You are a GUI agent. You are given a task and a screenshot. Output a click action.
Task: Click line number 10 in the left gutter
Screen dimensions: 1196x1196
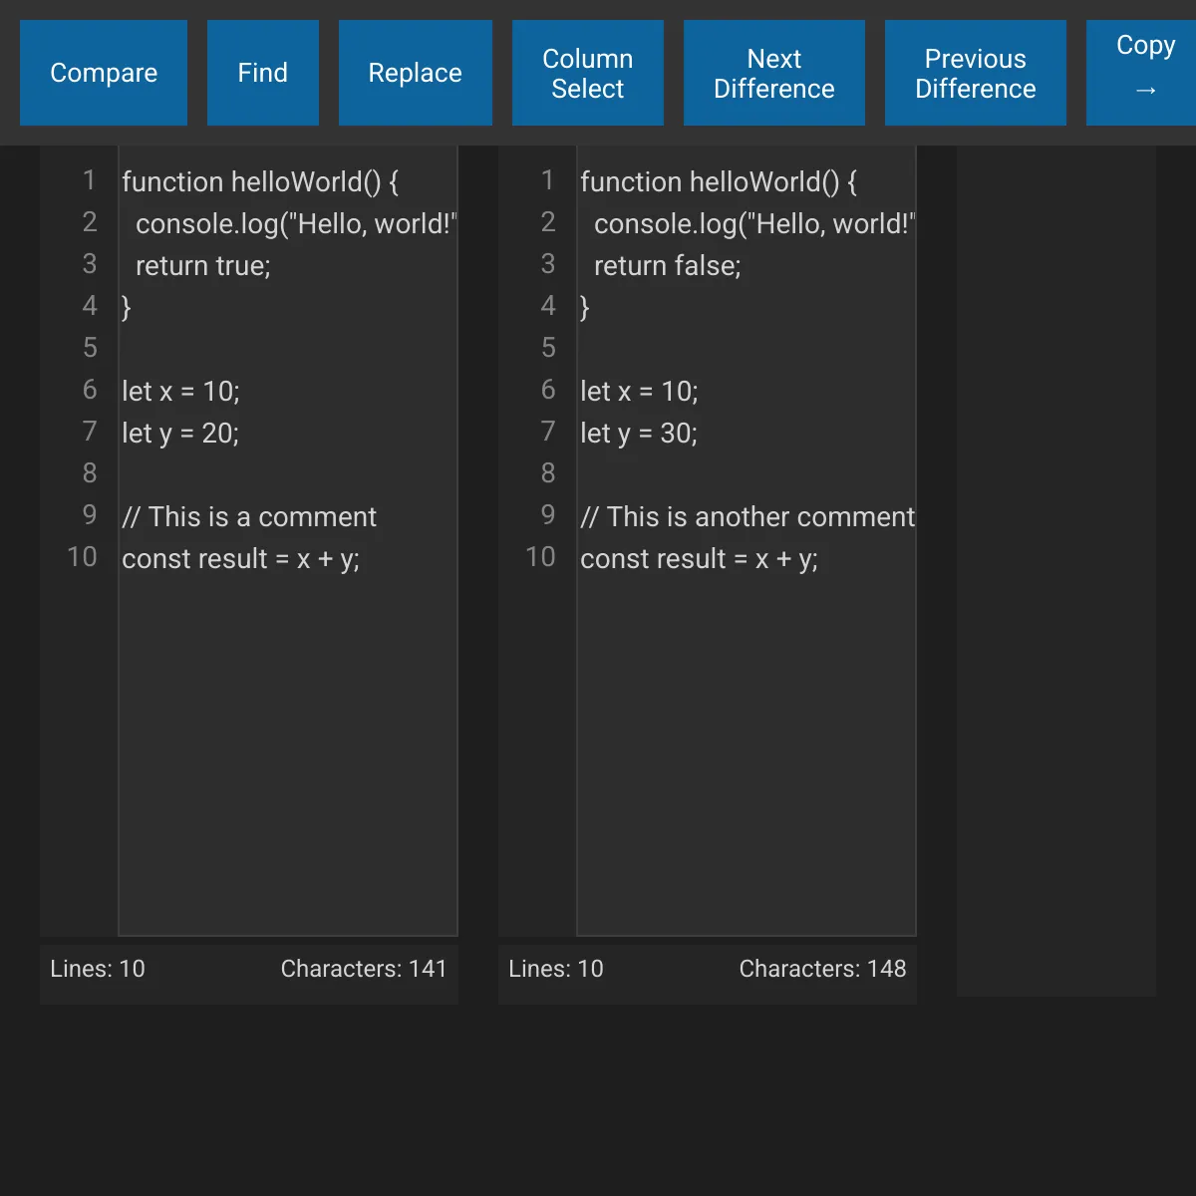83,556
